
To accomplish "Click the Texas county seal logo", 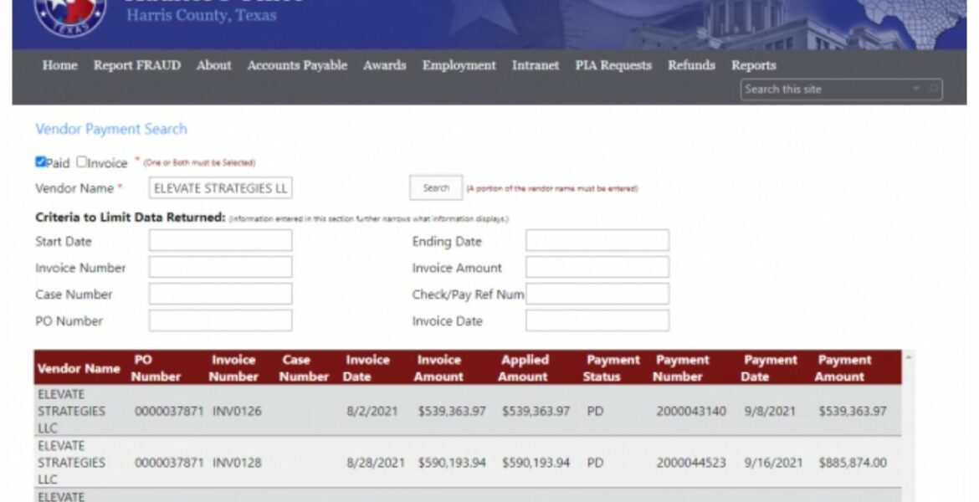I will 70,13.
